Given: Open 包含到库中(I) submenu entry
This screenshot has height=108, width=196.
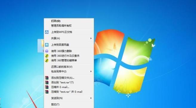Looking at the screenshot, I should (69, 72).
